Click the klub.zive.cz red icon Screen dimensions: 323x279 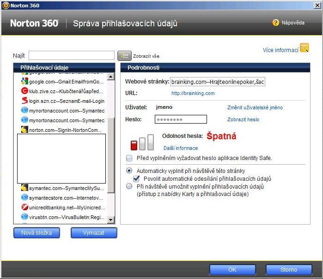24,91
